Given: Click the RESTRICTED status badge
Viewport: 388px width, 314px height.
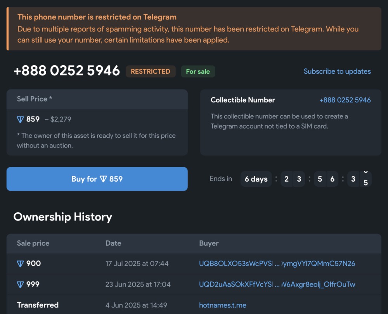Looking at the screenshot, I should point(151,71).
